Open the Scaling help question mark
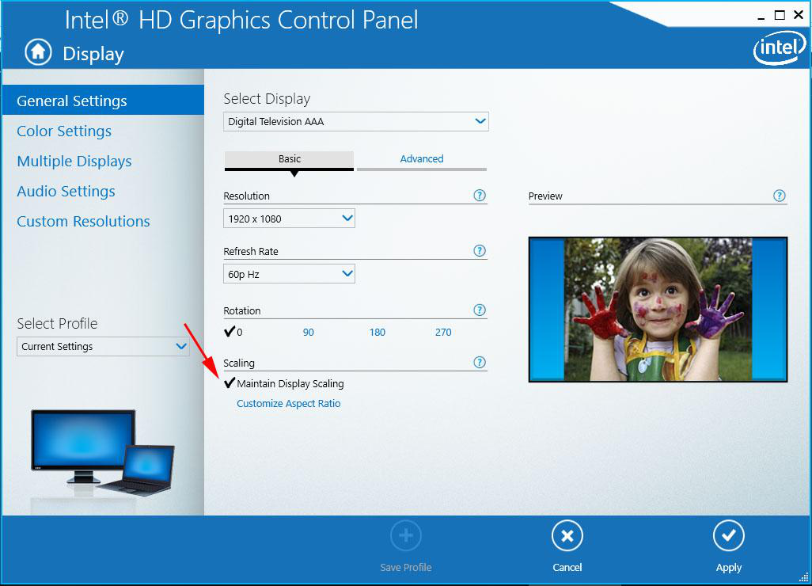Screen dimensions: 812x586 480,362
